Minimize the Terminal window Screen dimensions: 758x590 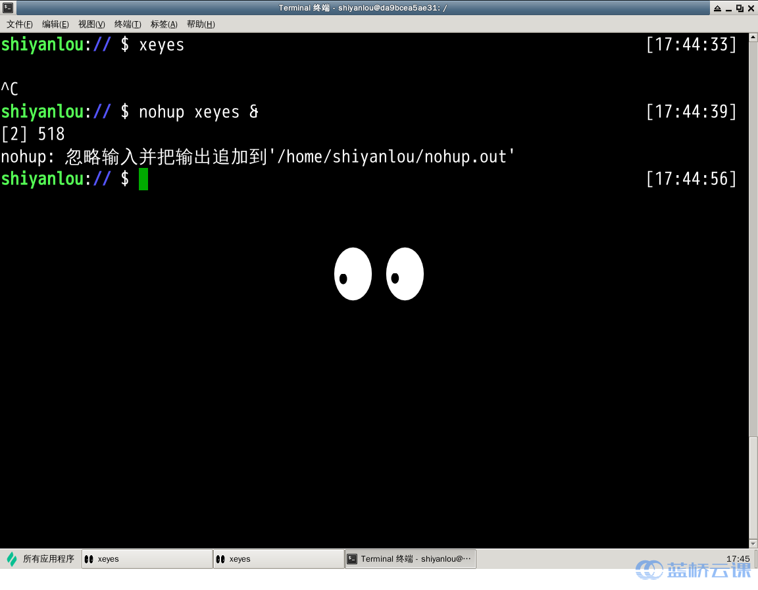(728, 8)
